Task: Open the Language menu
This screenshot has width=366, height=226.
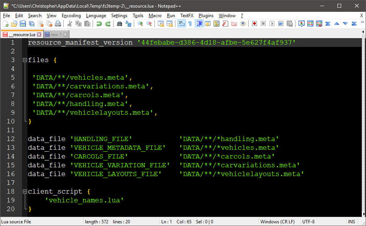Action: (x=96, y=16)
